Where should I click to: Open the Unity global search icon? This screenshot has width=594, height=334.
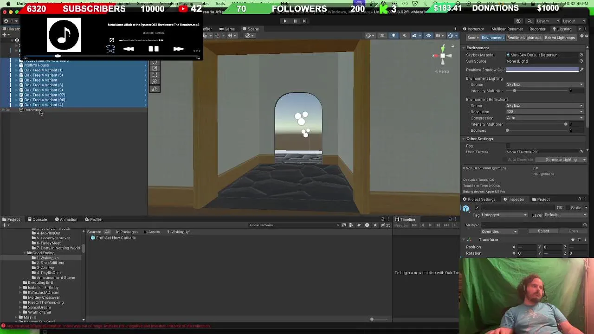(x=529, y=21)
